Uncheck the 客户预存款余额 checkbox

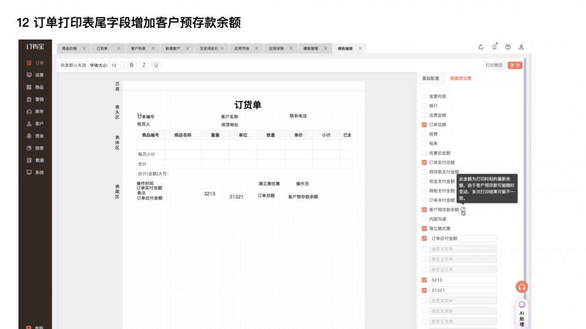point(424,210)
